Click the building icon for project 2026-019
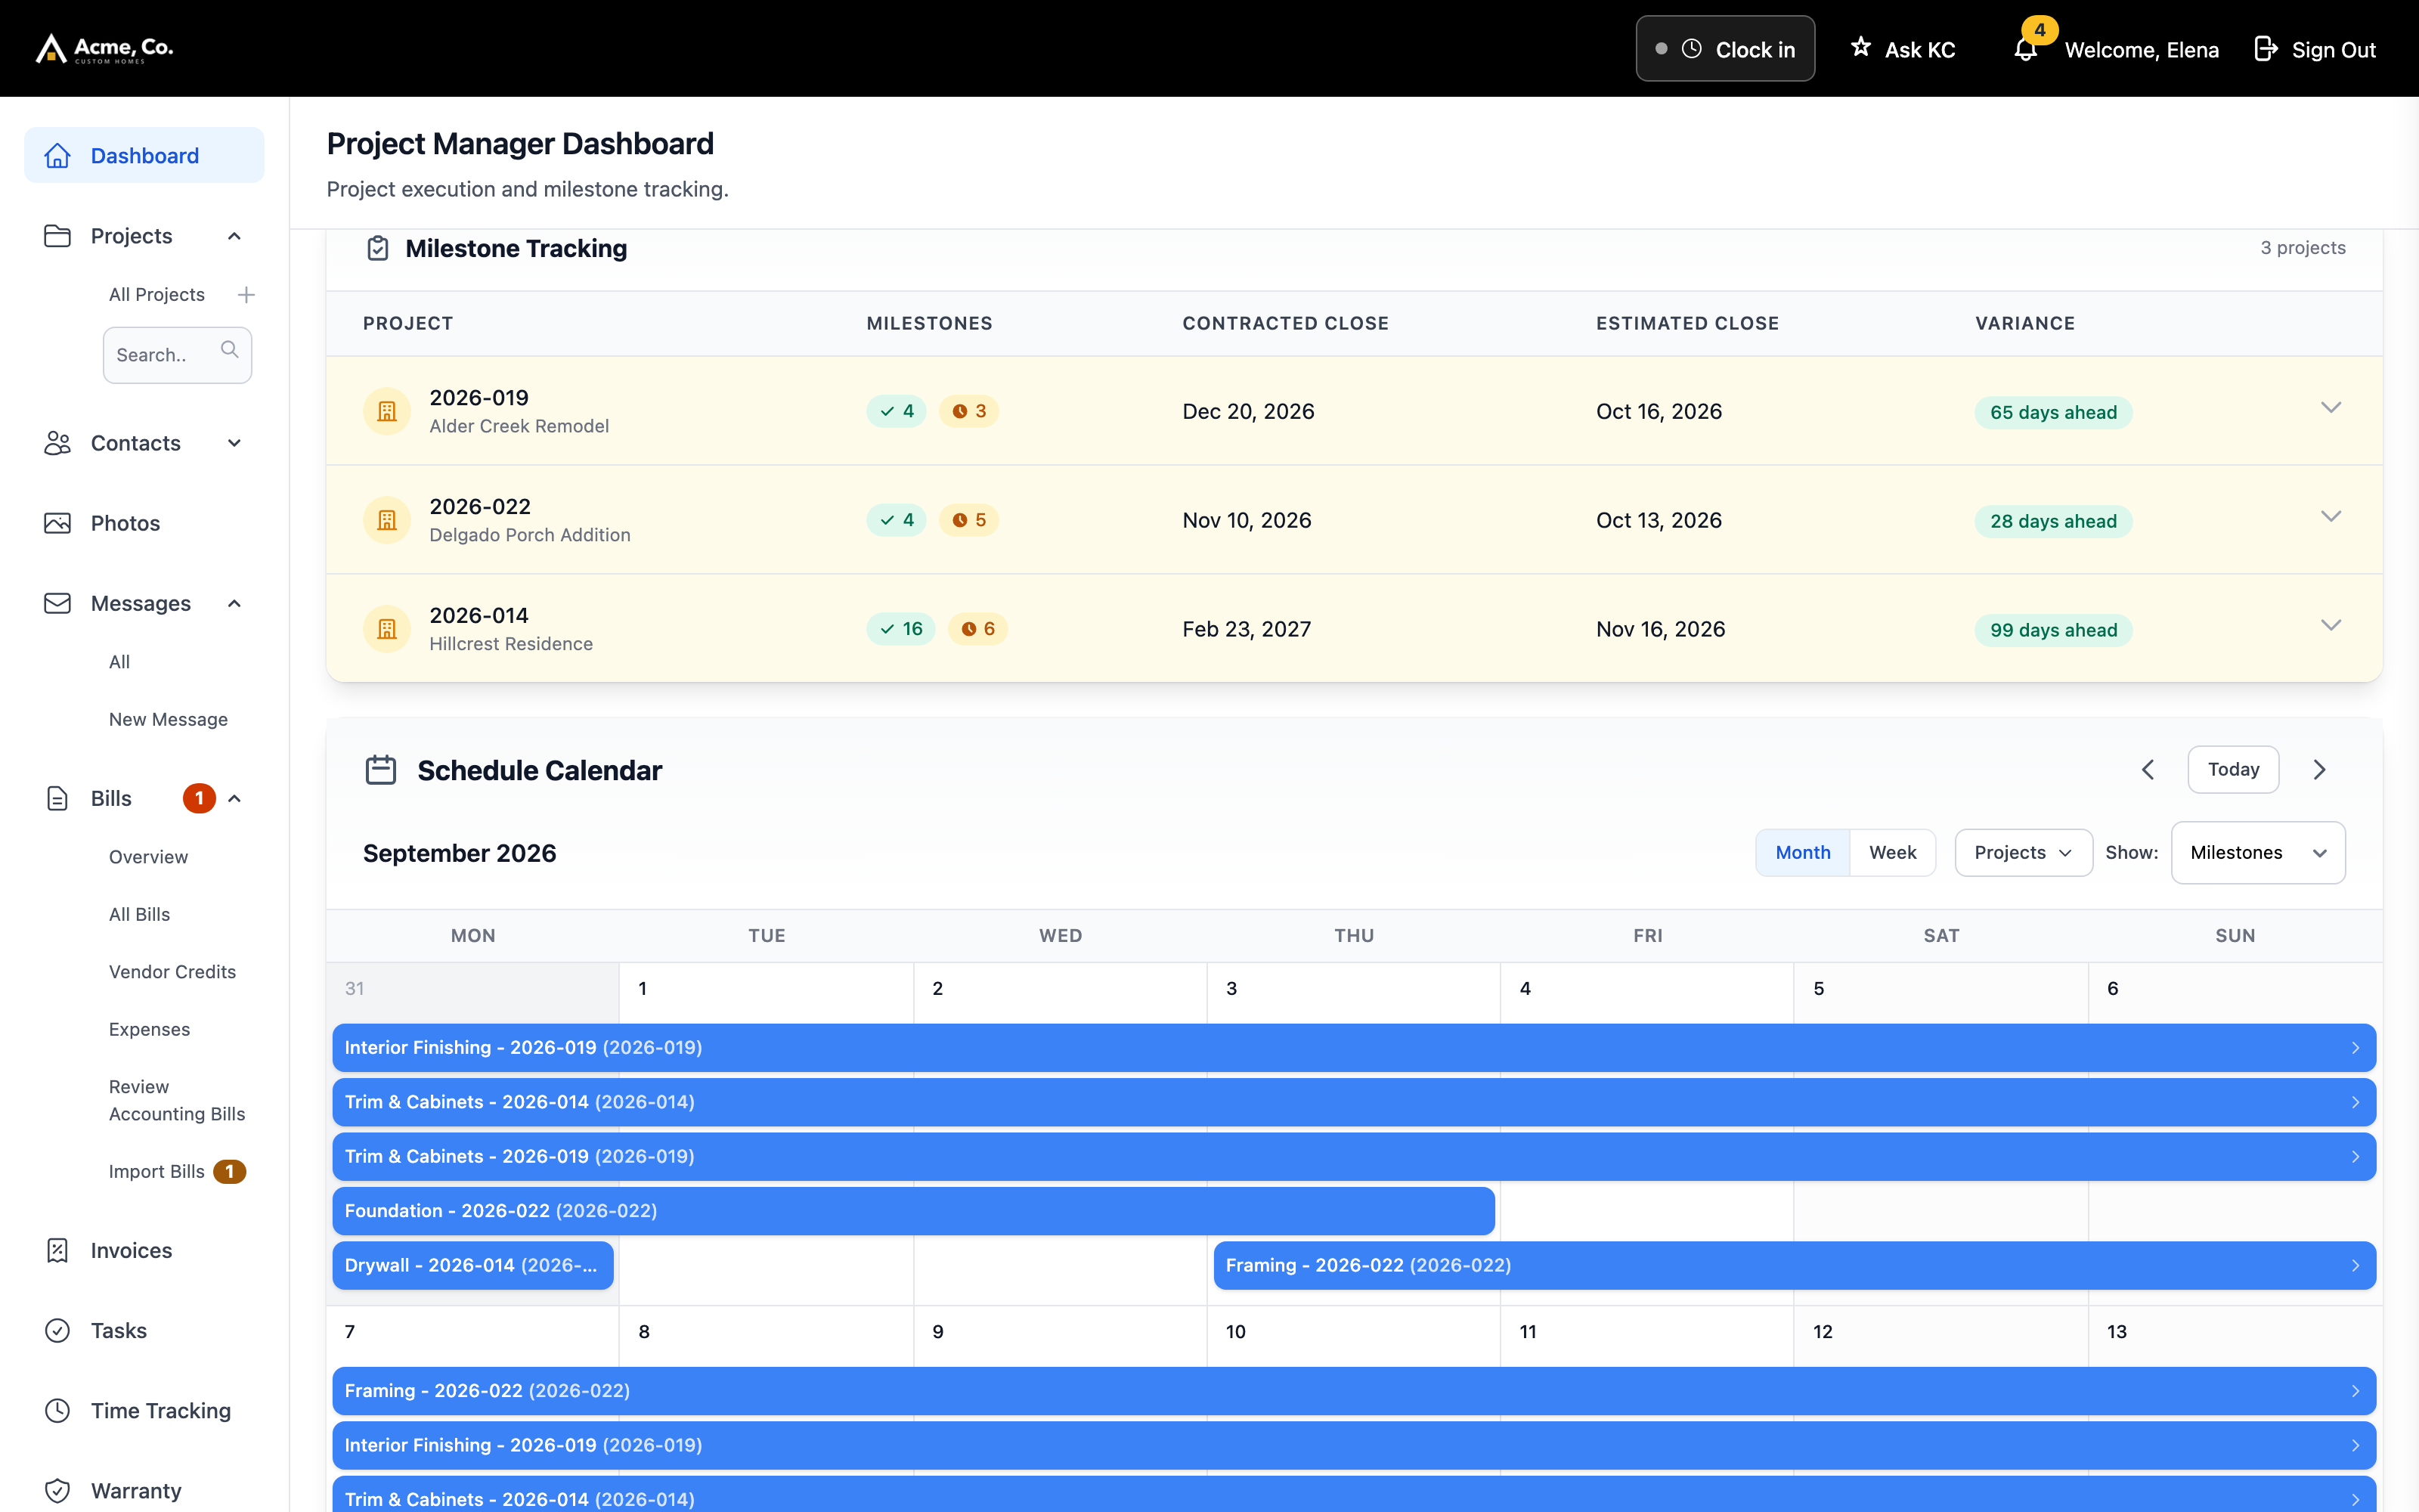Viewport: 2419px width, 1512px height. [387, 411]
